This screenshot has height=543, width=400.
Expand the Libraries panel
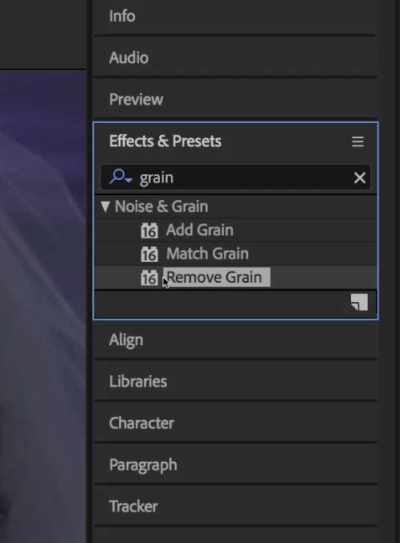point(235,382)
